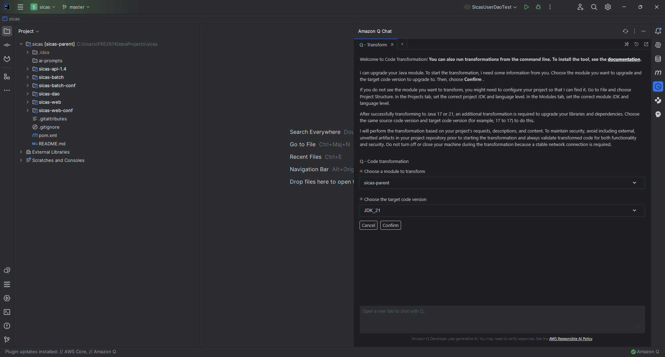Open the Commit tool window
665x357 pixels.
pos(7,45)
